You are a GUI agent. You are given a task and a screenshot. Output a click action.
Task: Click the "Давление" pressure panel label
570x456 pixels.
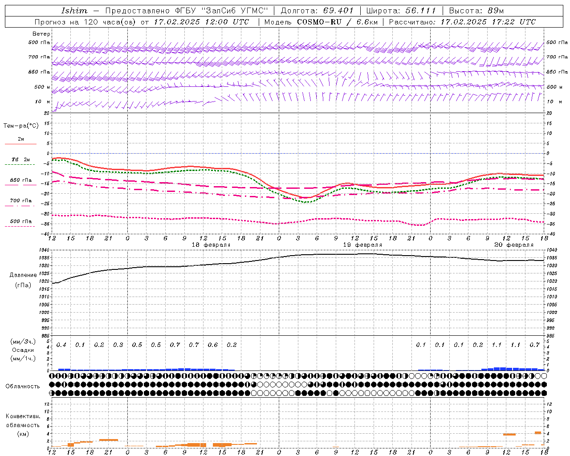coord(23,275)
